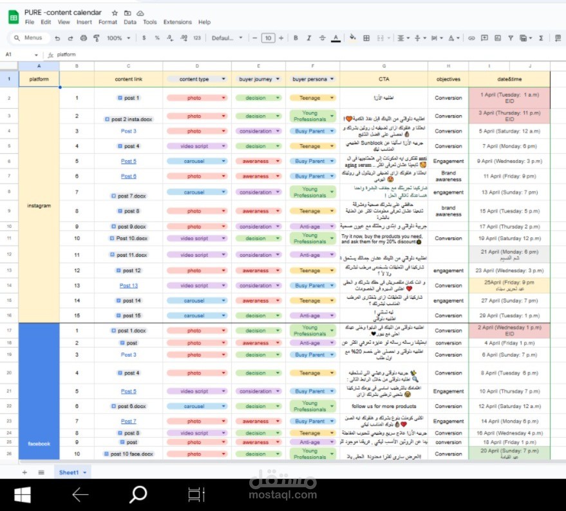Click the post 2 insta.docx file chip
The height and width of the screenshot is (511, 566).
129,119
